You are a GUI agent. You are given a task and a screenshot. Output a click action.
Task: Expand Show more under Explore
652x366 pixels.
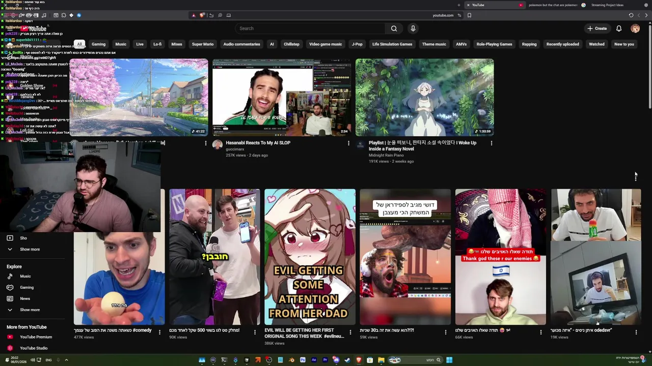pos(30,310)
